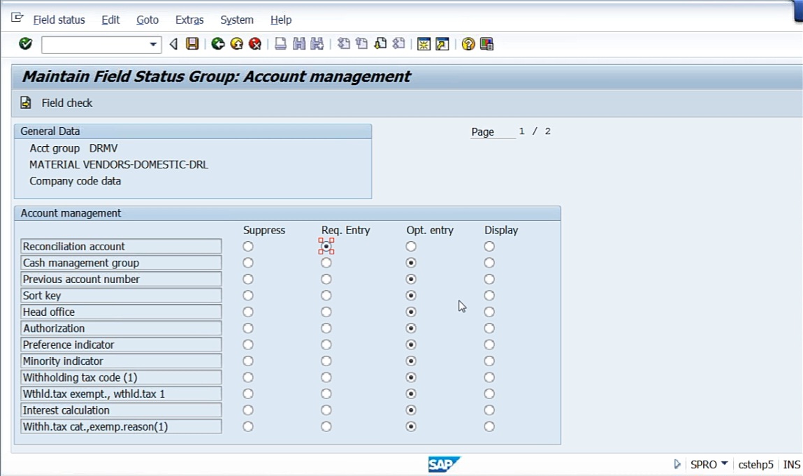803x476 pixels.
Task: Go to next page using the toolbar icon
Action: [380, 44]
